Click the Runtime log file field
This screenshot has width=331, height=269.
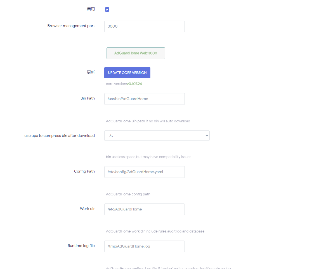144,246
